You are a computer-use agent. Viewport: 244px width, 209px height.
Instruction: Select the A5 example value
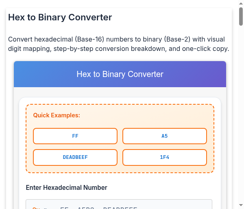(164, 136)
